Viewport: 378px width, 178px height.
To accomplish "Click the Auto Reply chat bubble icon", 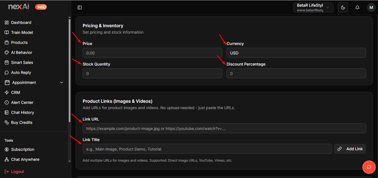I will [7, 72].
